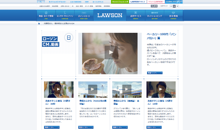Viewport: 220px width, 130px height.
Task: Open the GLOBAL SITE banner
Action: (174, 2)
